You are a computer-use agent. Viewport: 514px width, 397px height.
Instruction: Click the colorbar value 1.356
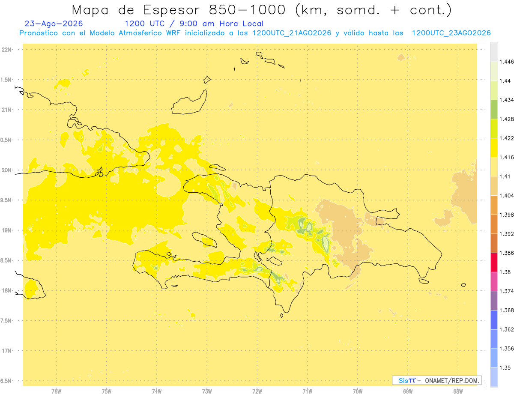507,348
